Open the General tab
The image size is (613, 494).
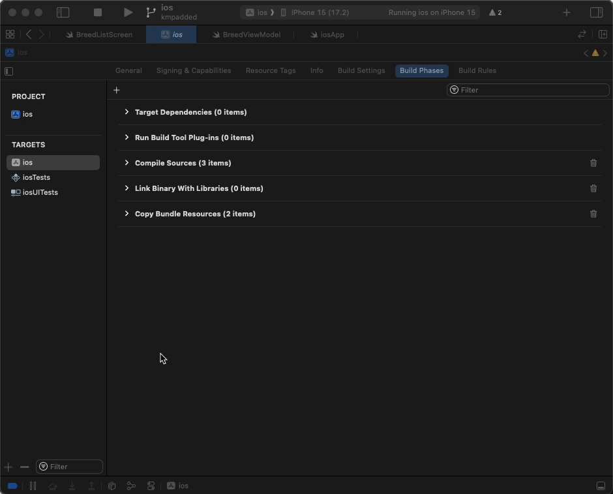[128, 71]
